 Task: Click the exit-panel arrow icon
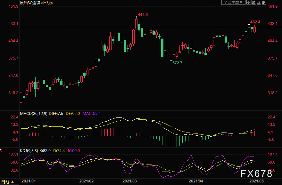click(264, 2)
